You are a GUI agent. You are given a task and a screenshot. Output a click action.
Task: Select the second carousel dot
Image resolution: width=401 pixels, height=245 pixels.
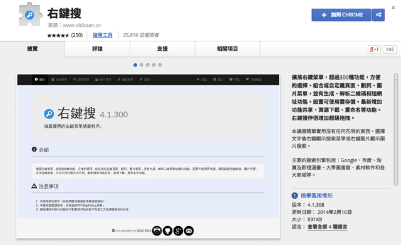[x=142, y=65]
